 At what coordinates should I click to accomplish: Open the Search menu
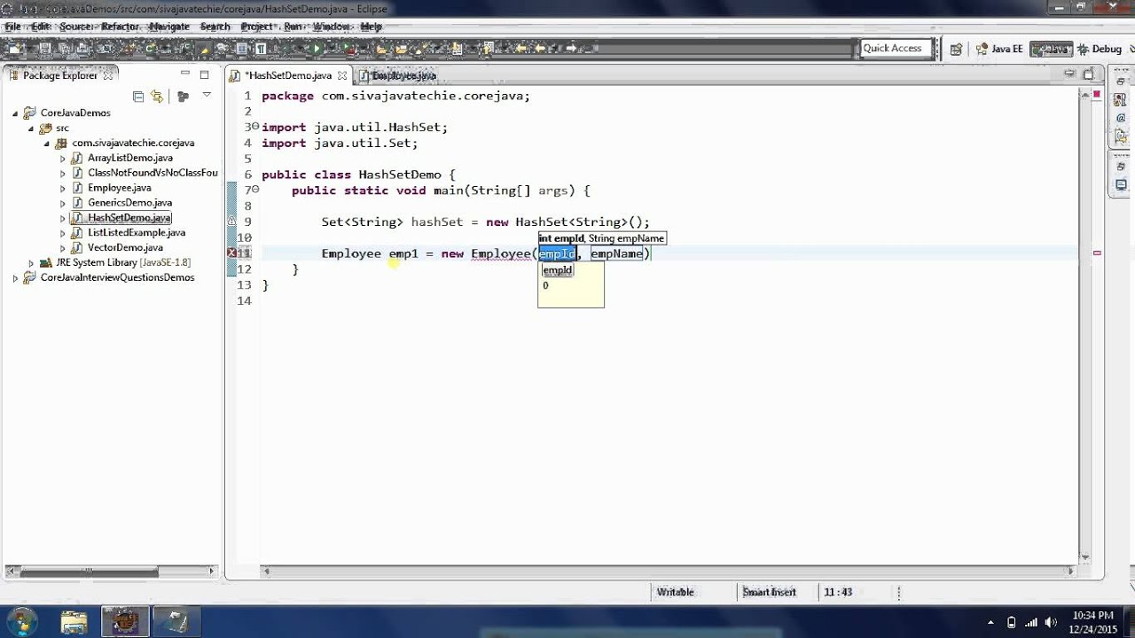click(x=215, y=27)
